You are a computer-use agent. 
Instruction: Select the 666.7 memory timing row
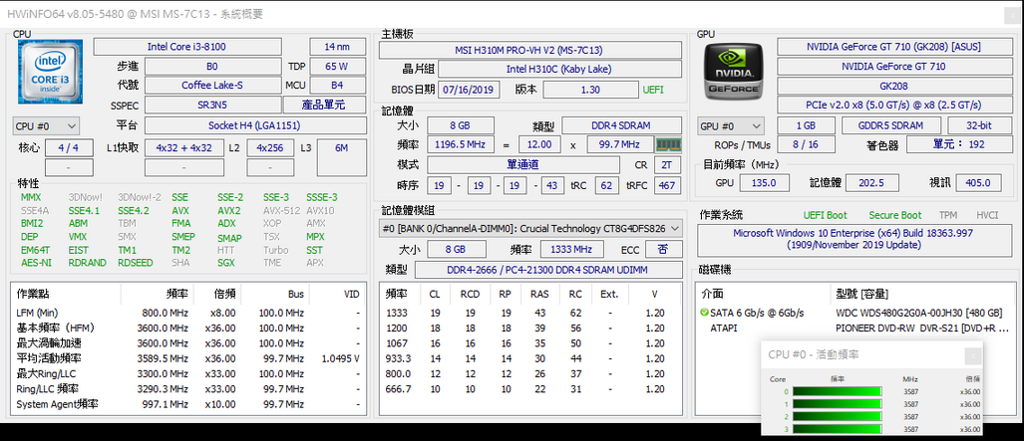pos(530,389)
